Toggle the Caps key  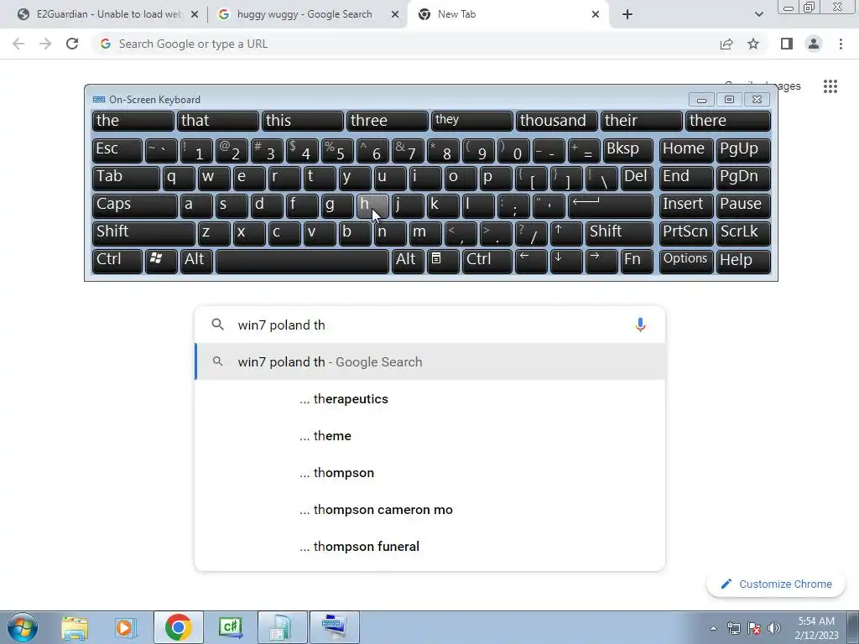[135, 205]
